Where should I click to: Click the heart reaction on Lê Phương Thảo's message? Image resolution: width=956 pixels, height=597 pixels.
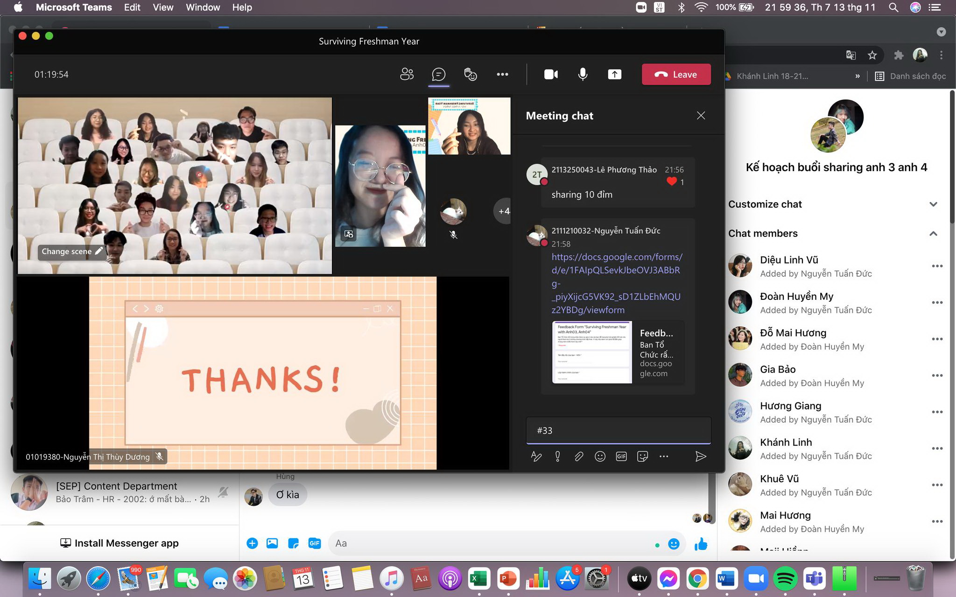[671, 182]
